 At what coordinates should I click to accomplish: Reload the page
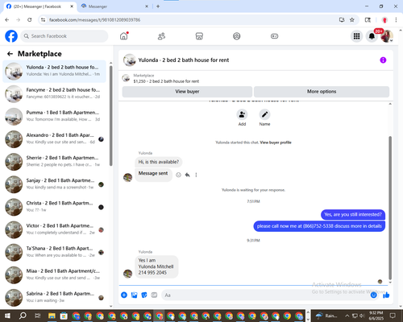tap(30, 20)
